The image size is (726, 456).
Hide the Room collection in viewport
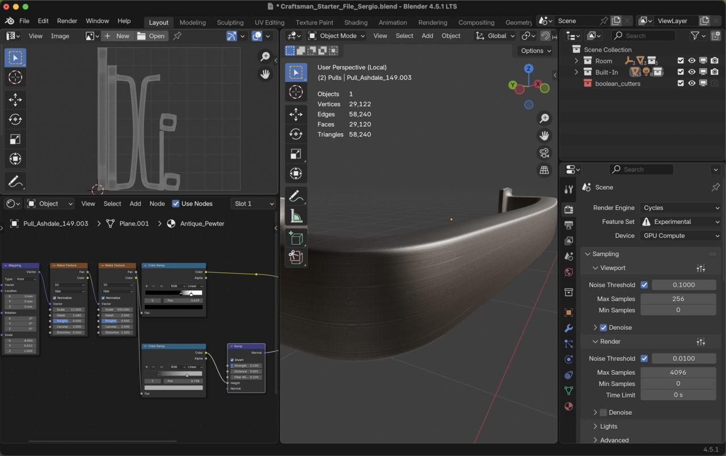691,61
